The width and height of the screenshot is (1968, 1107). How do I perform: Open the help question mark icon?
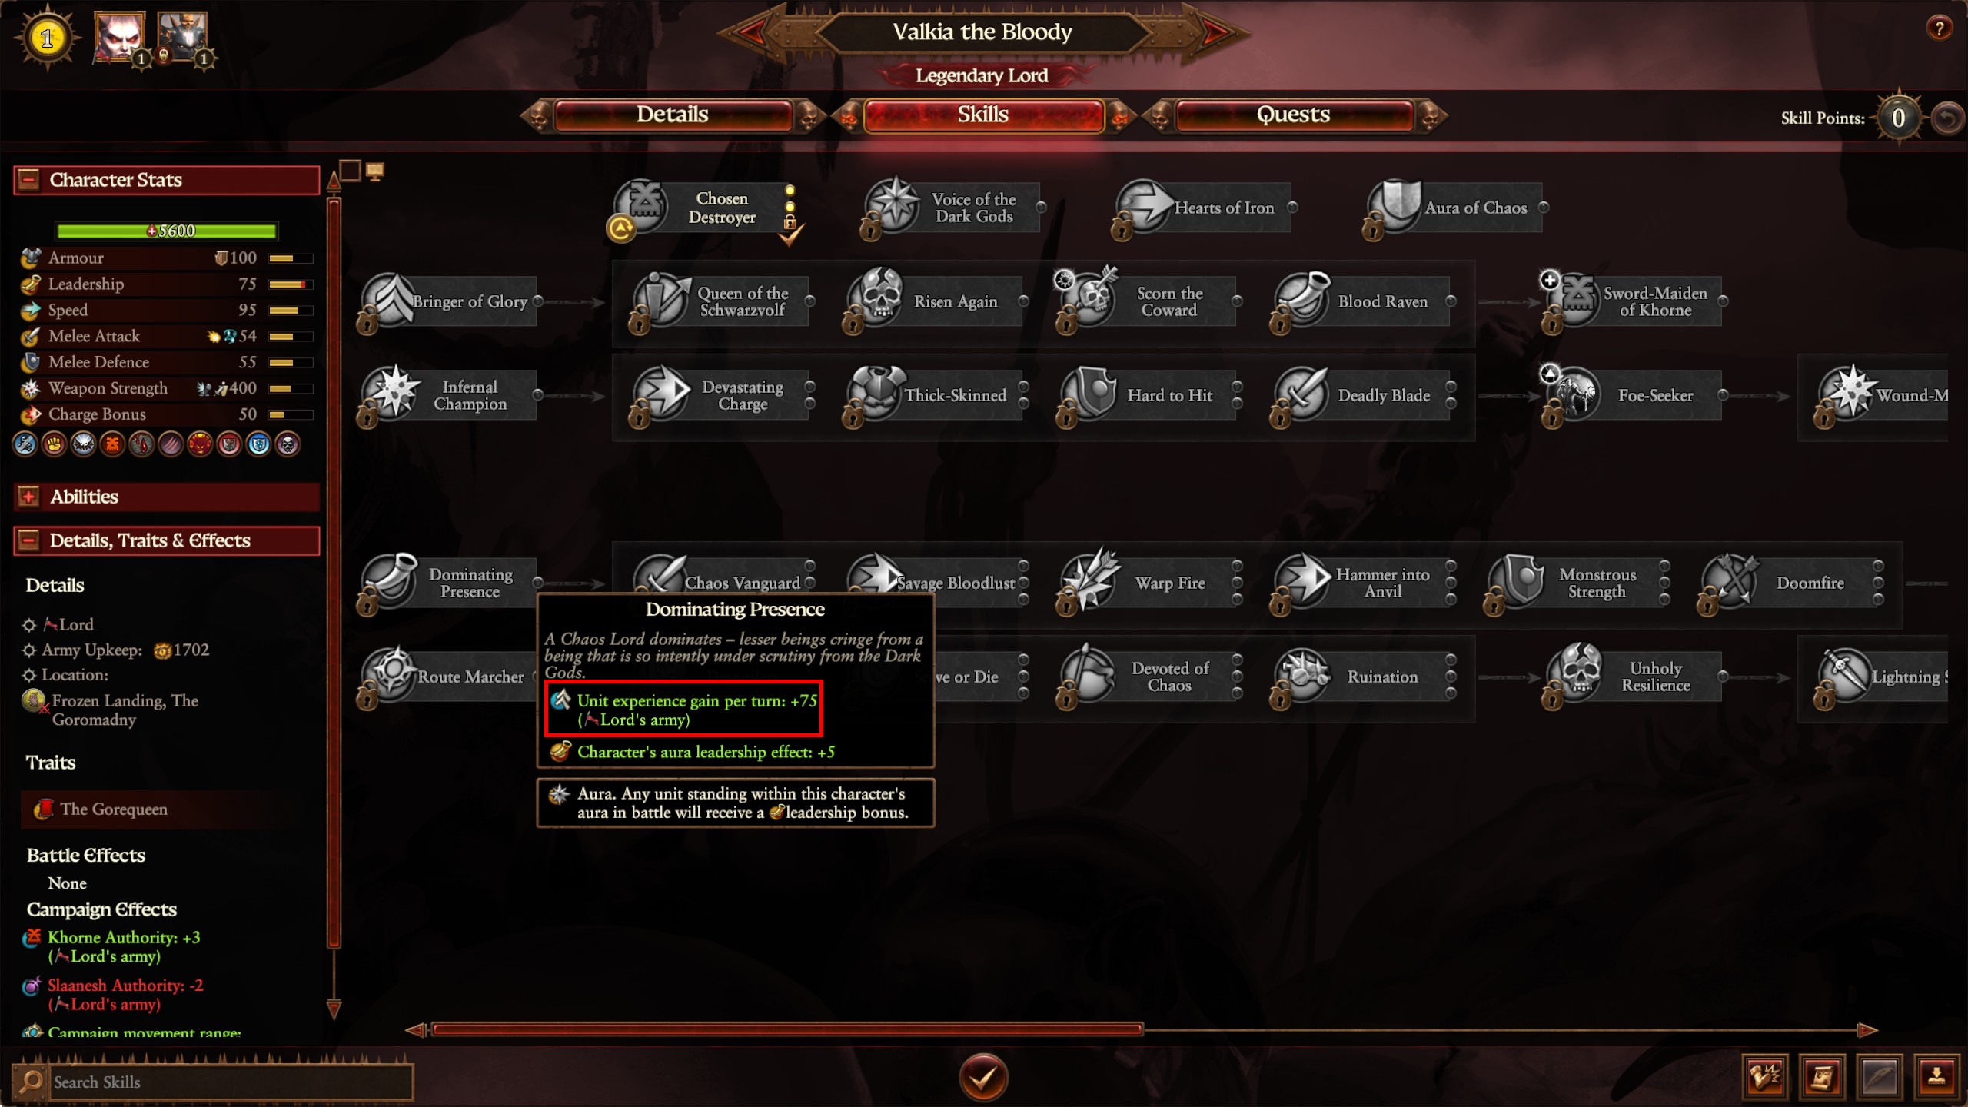point(1940,29)
